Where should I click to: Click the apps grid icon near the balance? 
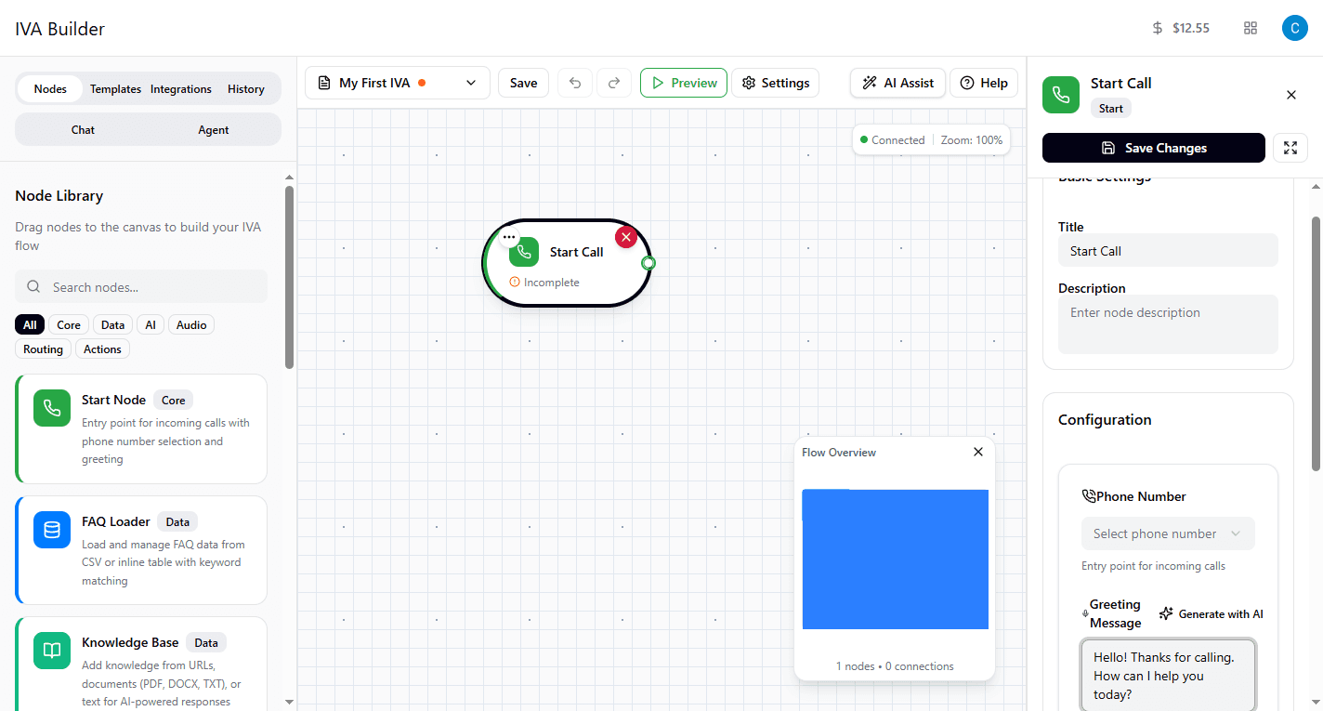[1250, 28]
